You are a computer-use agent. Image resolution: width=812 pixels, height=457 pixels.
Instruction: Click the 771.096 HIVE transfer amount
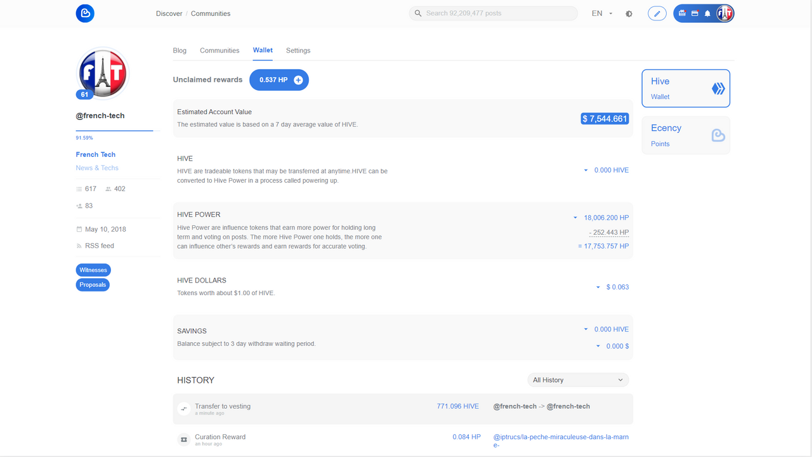[x=458, y=406]
